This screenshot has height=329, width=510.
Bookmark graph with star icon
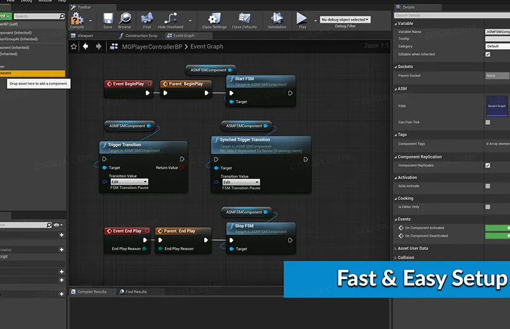(74, 46)
